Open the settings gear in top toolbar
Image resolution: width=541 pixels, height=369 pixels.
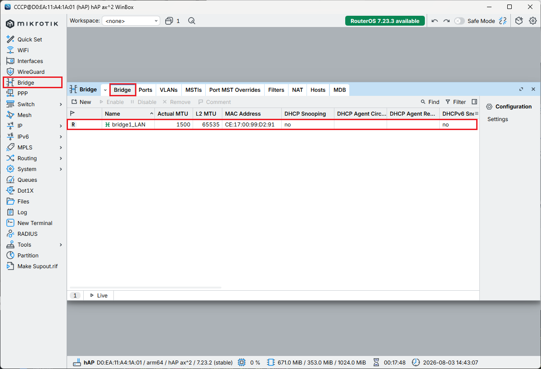(533, 21)
